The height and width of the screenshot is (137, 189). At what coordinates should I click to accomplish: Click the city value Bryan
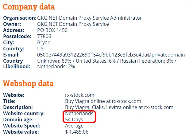tap(44, 43)
